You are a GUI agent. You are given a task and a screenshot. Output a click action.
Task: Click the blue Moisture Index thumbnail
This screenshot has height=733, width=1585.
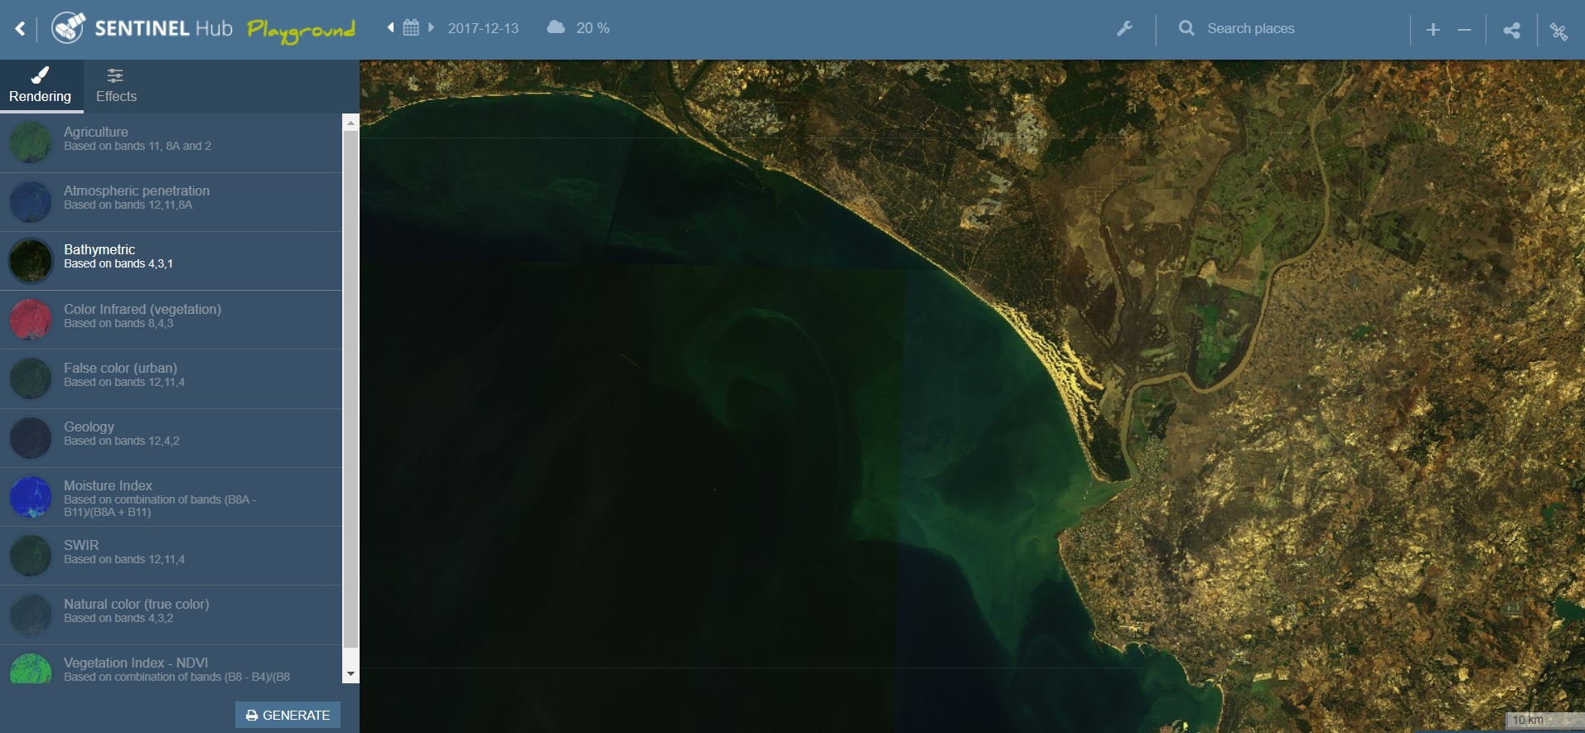[31, 496]
